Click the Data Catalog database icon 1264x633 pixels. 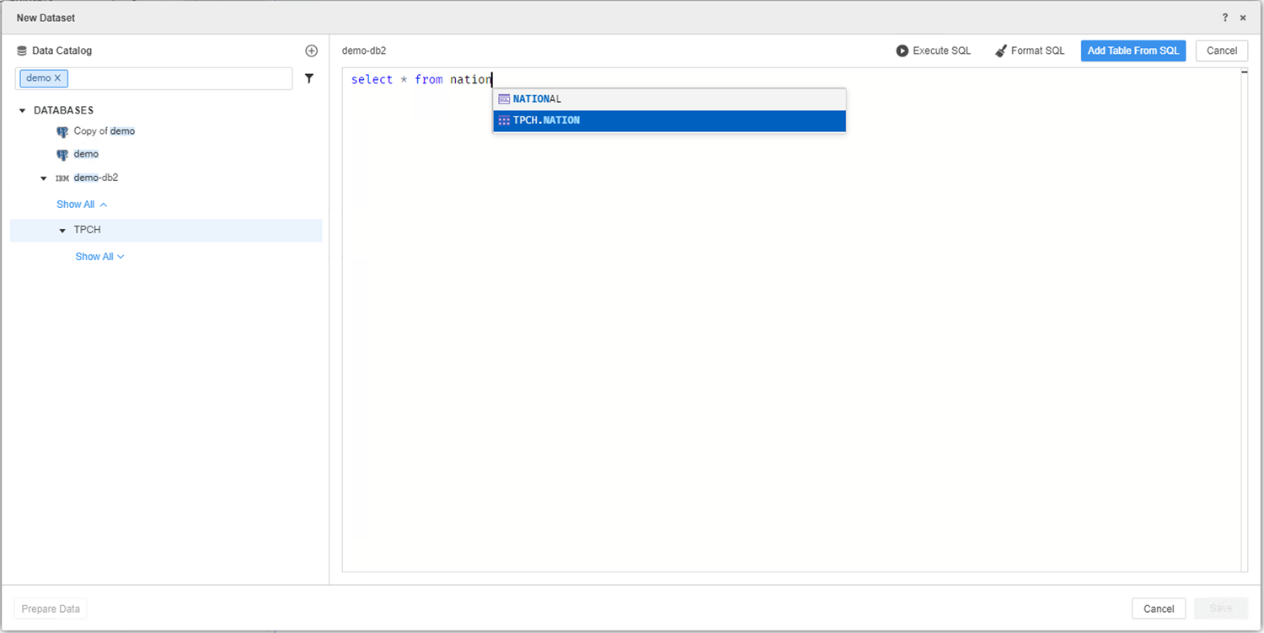(x=22, y=51)
